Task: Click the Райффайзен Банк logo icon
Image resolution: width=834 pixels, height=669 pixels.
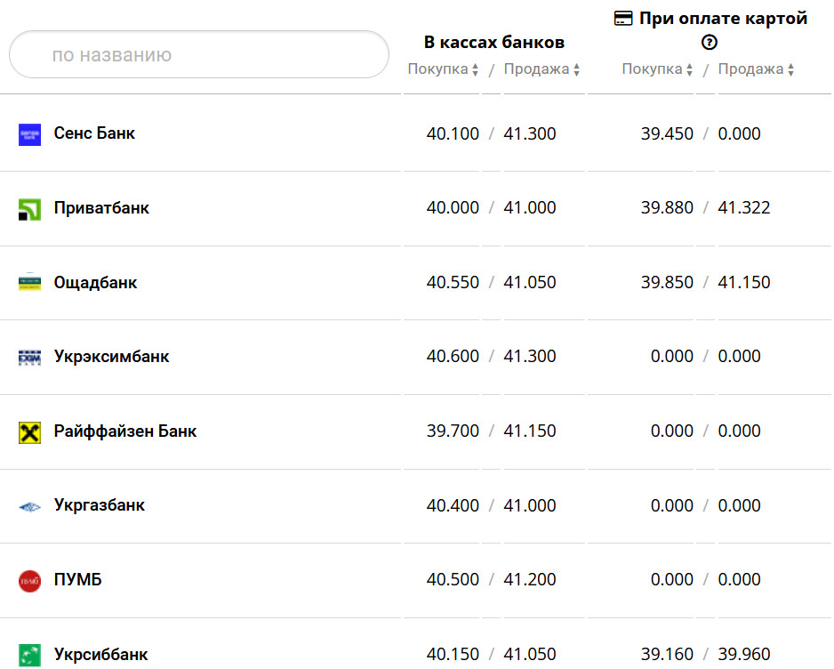Action: [29, 432]
